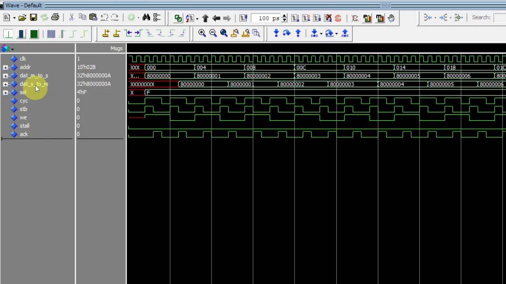Screen dimensions: 506x284
Task: Expand the dat_m_to_s signal bus
Action: 5,76
